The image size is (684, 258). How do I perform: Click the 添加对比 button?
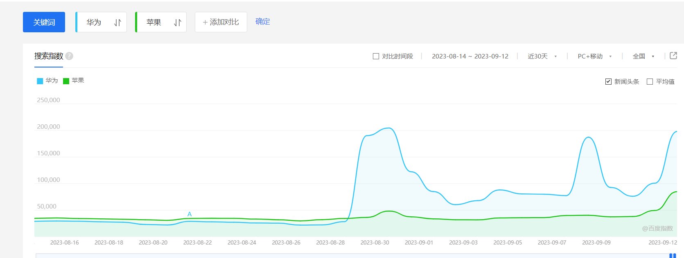221,22
